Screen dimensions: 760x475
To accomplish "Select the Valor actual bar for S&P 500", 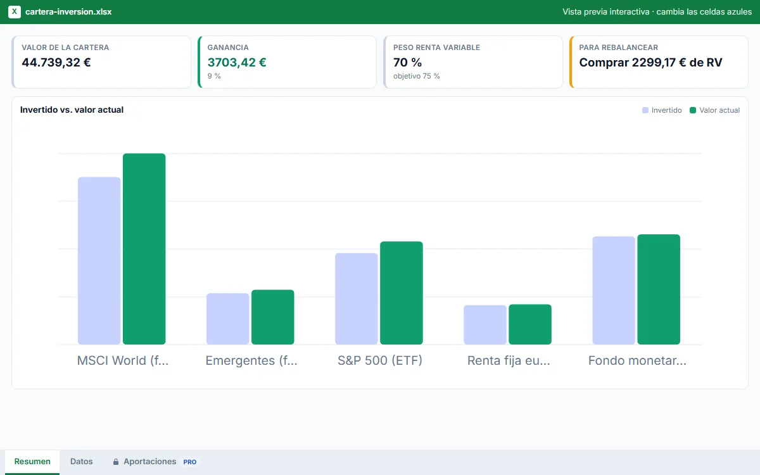I will point(402,293).
